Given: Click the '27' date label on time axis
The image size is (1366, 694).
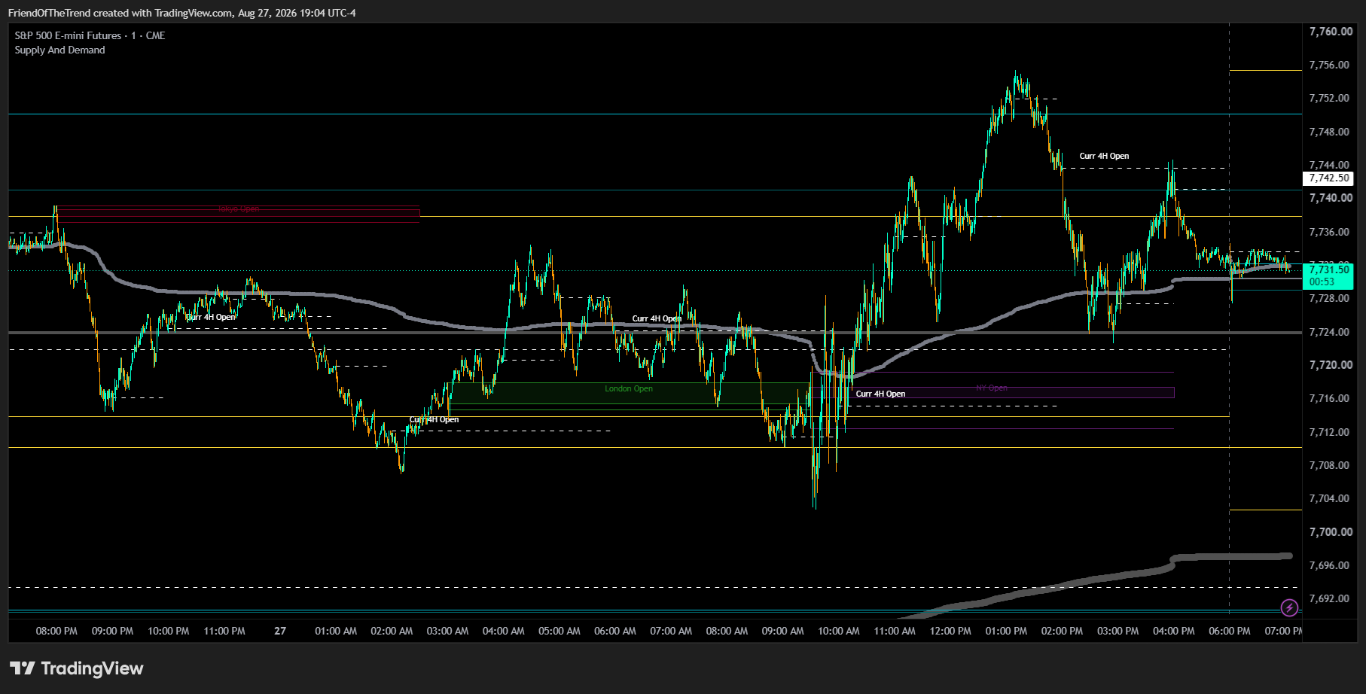Looking at the screenshot, I should pyautogui.click(x=280, y=631).
